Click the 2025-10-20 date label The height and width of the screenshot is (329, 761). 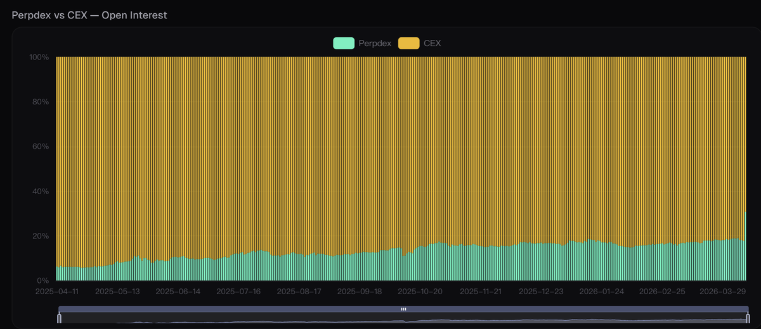pos(420,292)
